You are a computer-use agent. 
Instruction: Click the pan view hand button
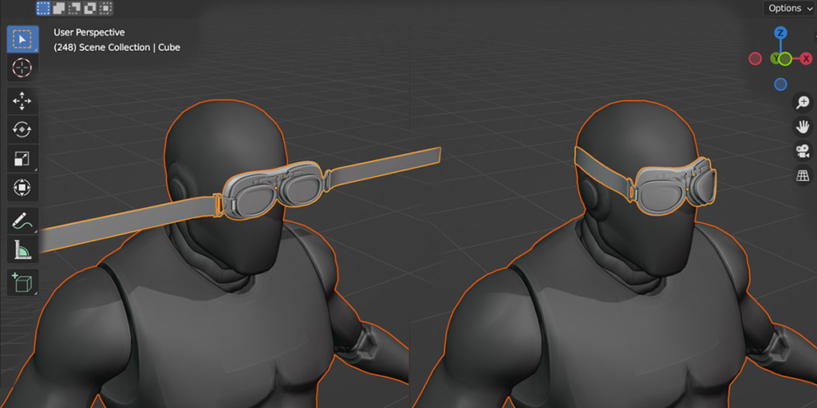click(x=803, y=127)
